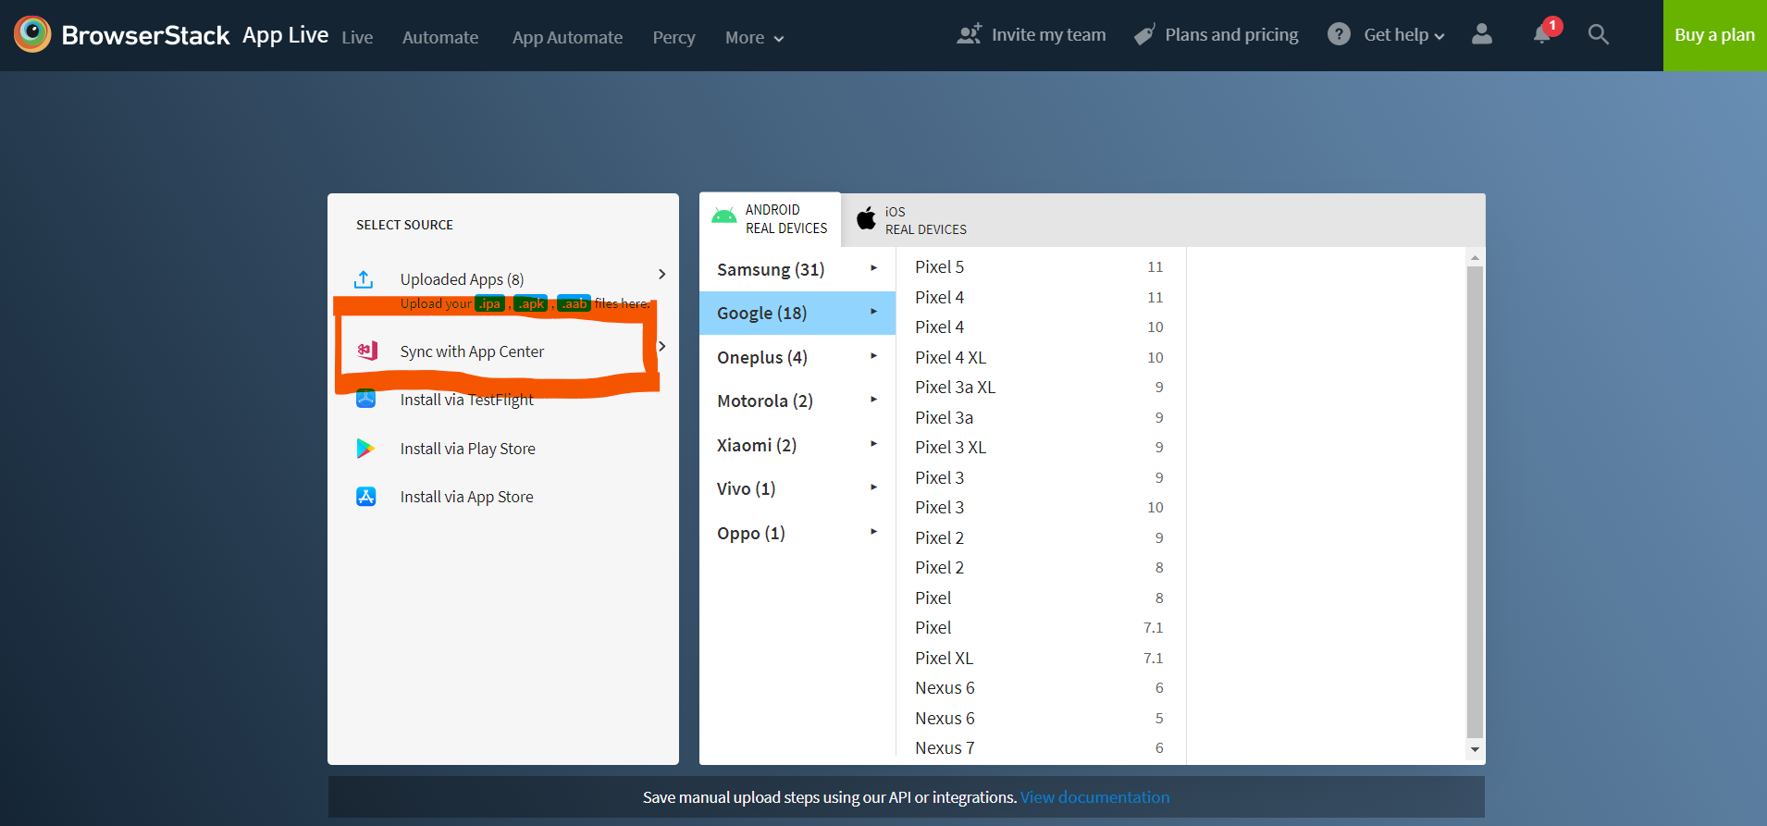Screen dimensions: 1767x826
Task: Expand the Vivo (1) device list arrow
Action: point(873,487)
